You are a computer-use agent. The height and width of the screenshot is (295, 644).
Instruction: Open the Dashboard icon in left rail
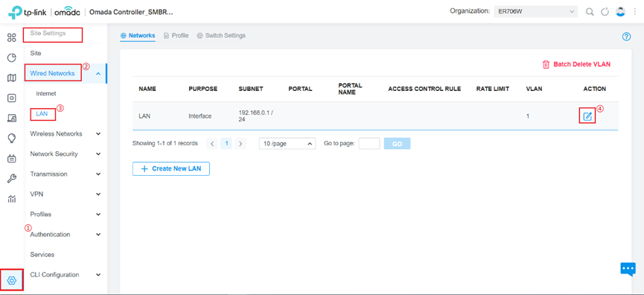pos(12,38)
